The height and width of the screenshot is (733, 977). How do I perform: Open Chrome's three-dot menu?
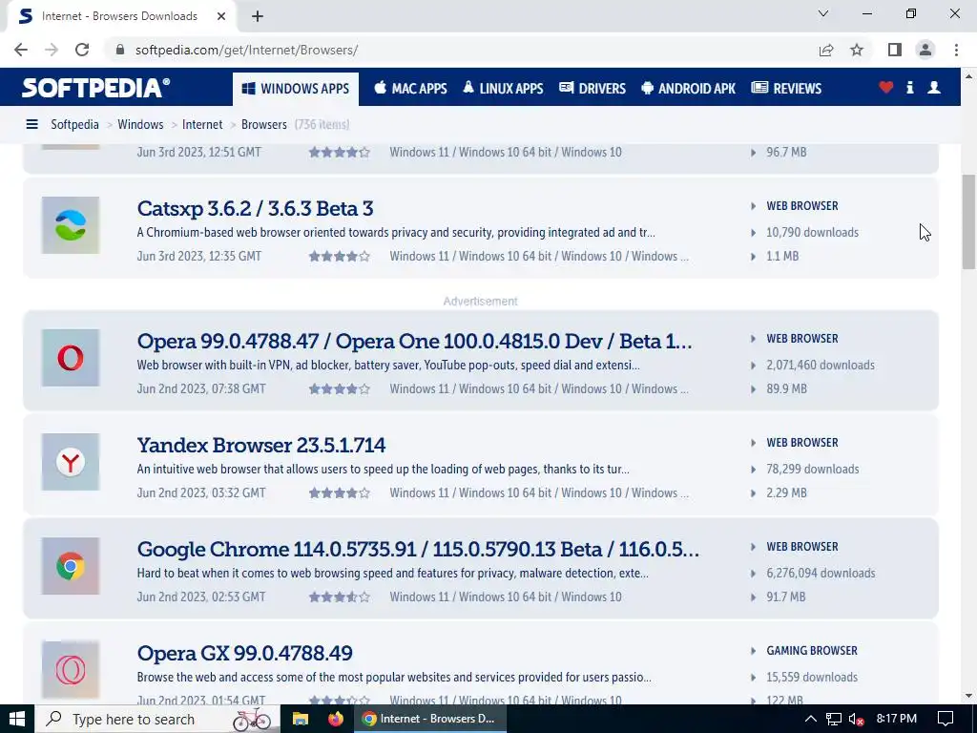[956, 50]
